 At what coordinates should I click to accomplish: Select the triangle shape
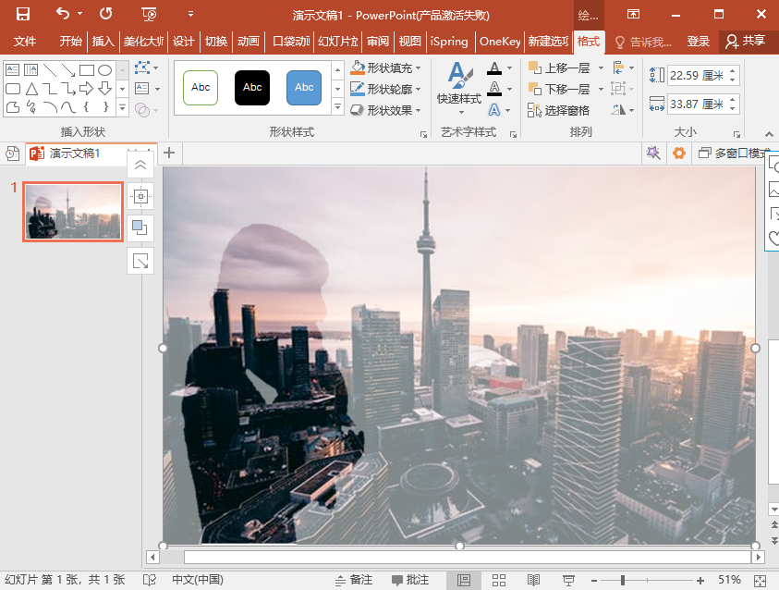(x=31, y=89)
